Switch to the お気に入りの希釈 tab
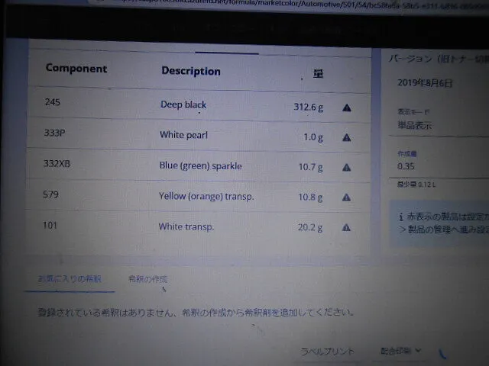 tap(70, 280)
